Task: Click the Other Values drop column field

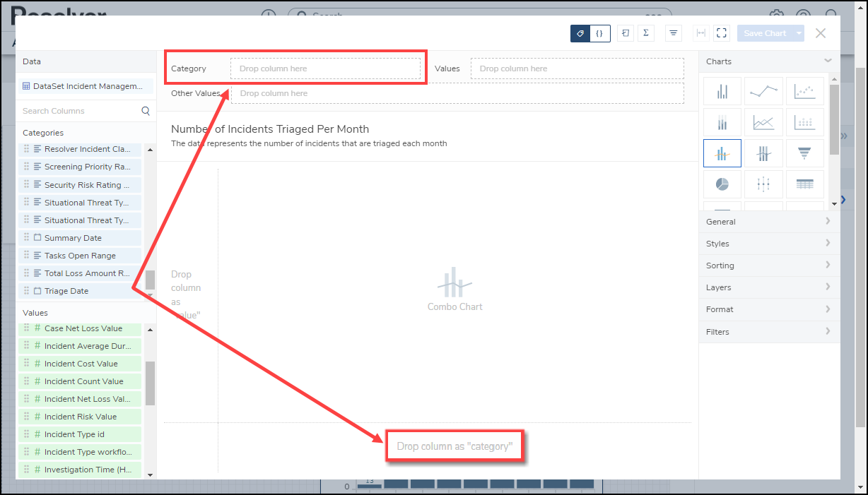Action: (457, 93)
